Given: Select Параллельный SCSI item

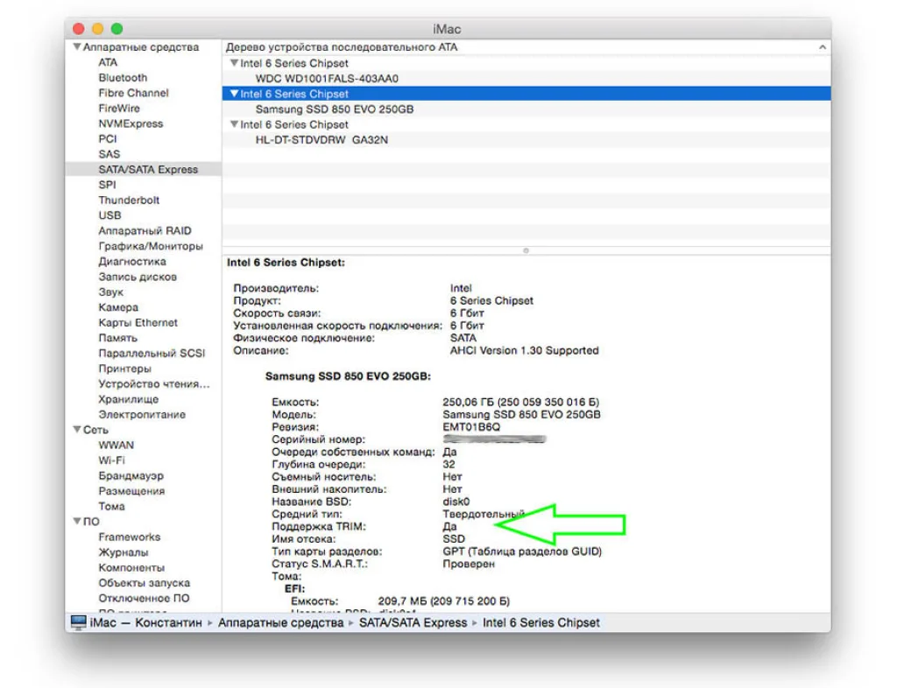Looking at the screenshot, I should click(152, 354).
